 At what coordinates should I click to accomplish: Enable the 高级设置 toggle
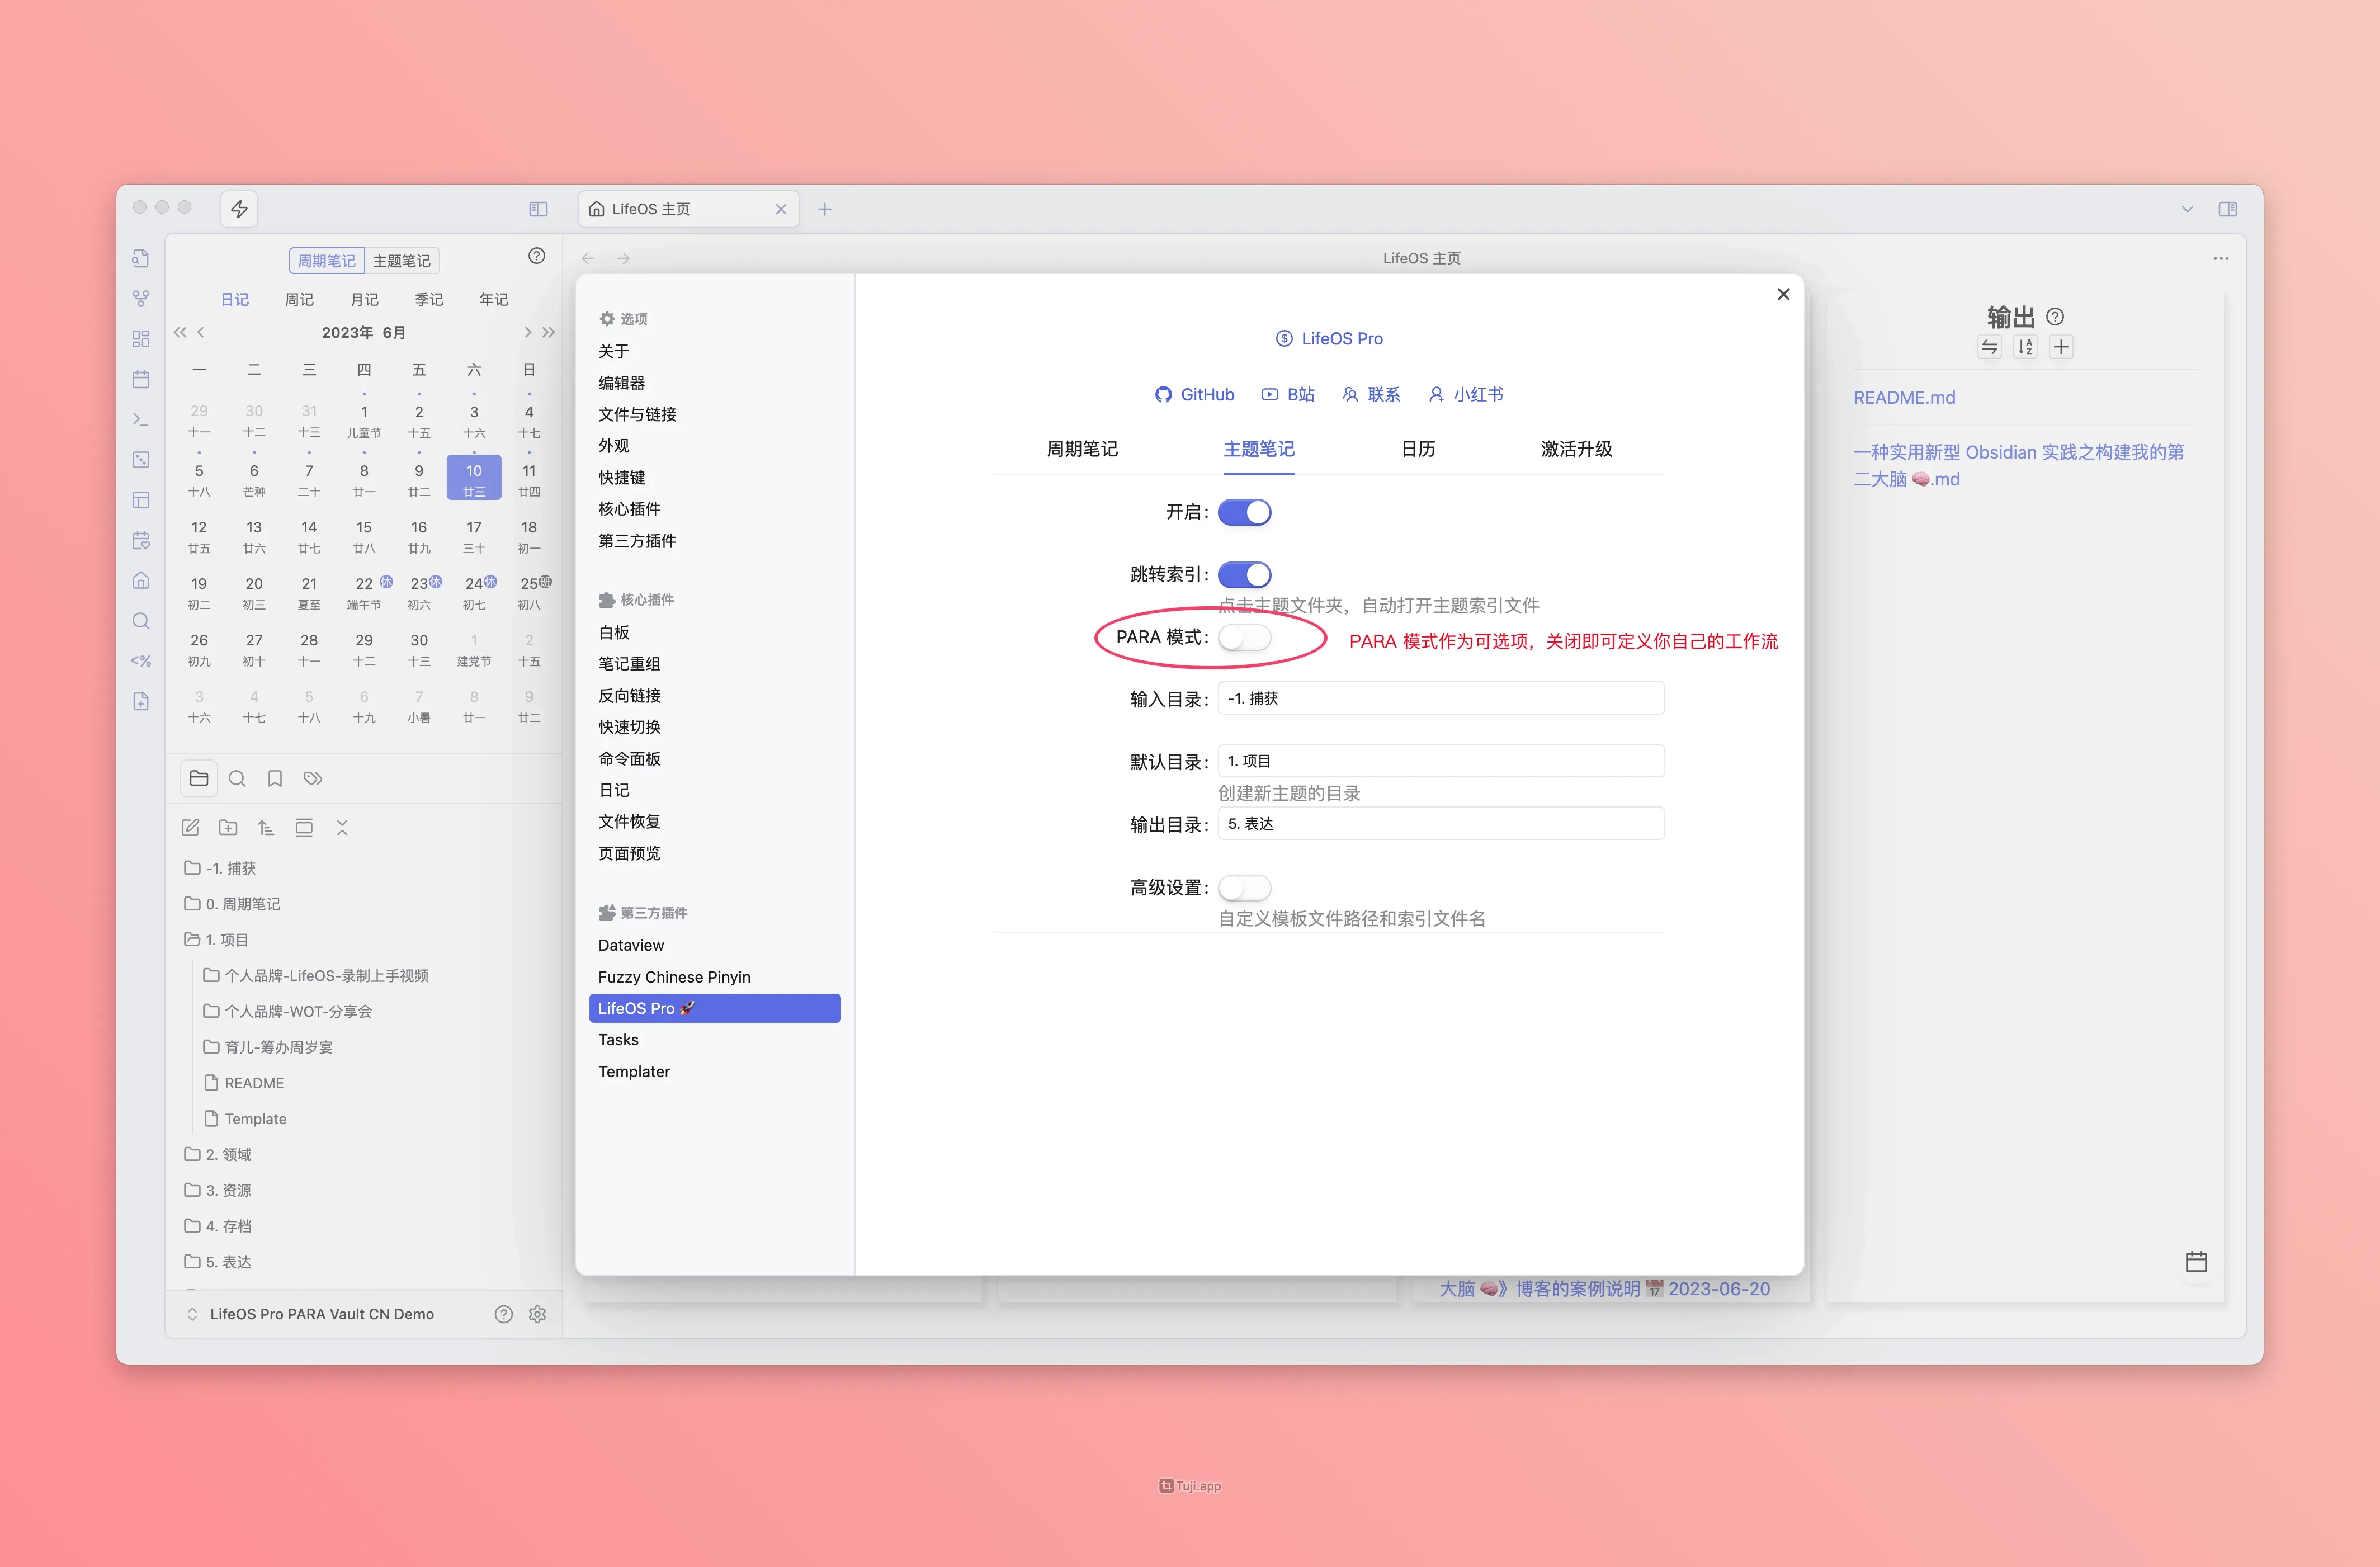1244,887
